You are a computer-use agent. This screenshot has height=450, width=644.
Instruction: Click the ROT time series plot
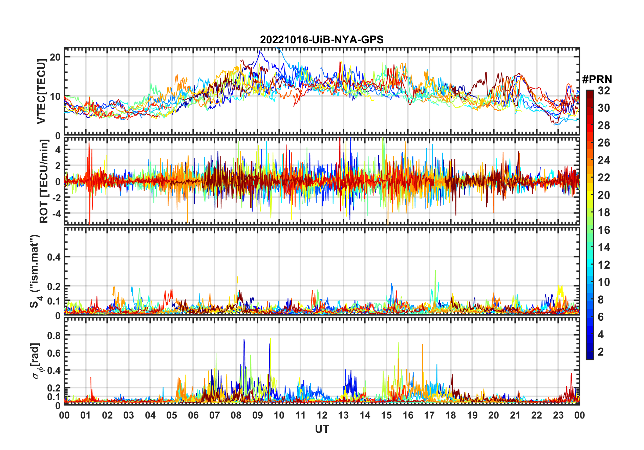click(x=322, y=181)
